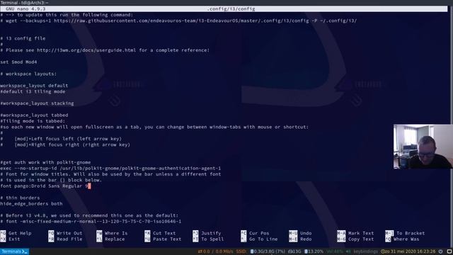This screenshot has height=255, width=453.
Task: Click the Exit shortcut in nano footer
Action: (x=14, y=239)
